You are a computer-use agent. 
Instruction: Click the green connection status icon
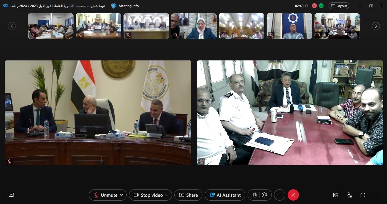click(x=321, y=6)
